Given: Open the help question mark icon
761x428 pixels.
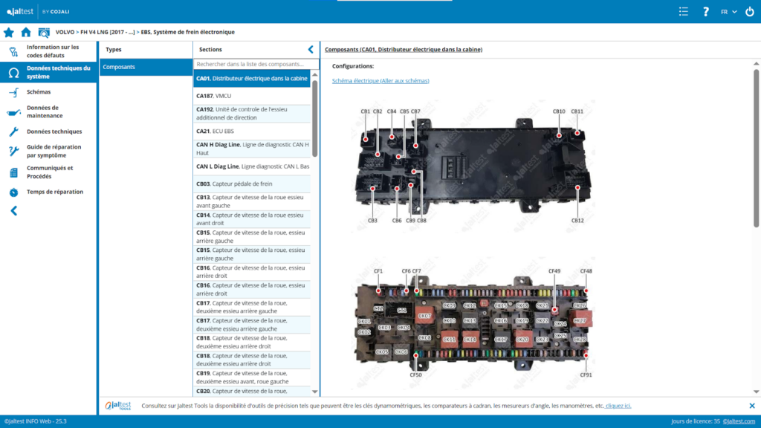Looking at the screenshot, I should click(x=706, y=12).
